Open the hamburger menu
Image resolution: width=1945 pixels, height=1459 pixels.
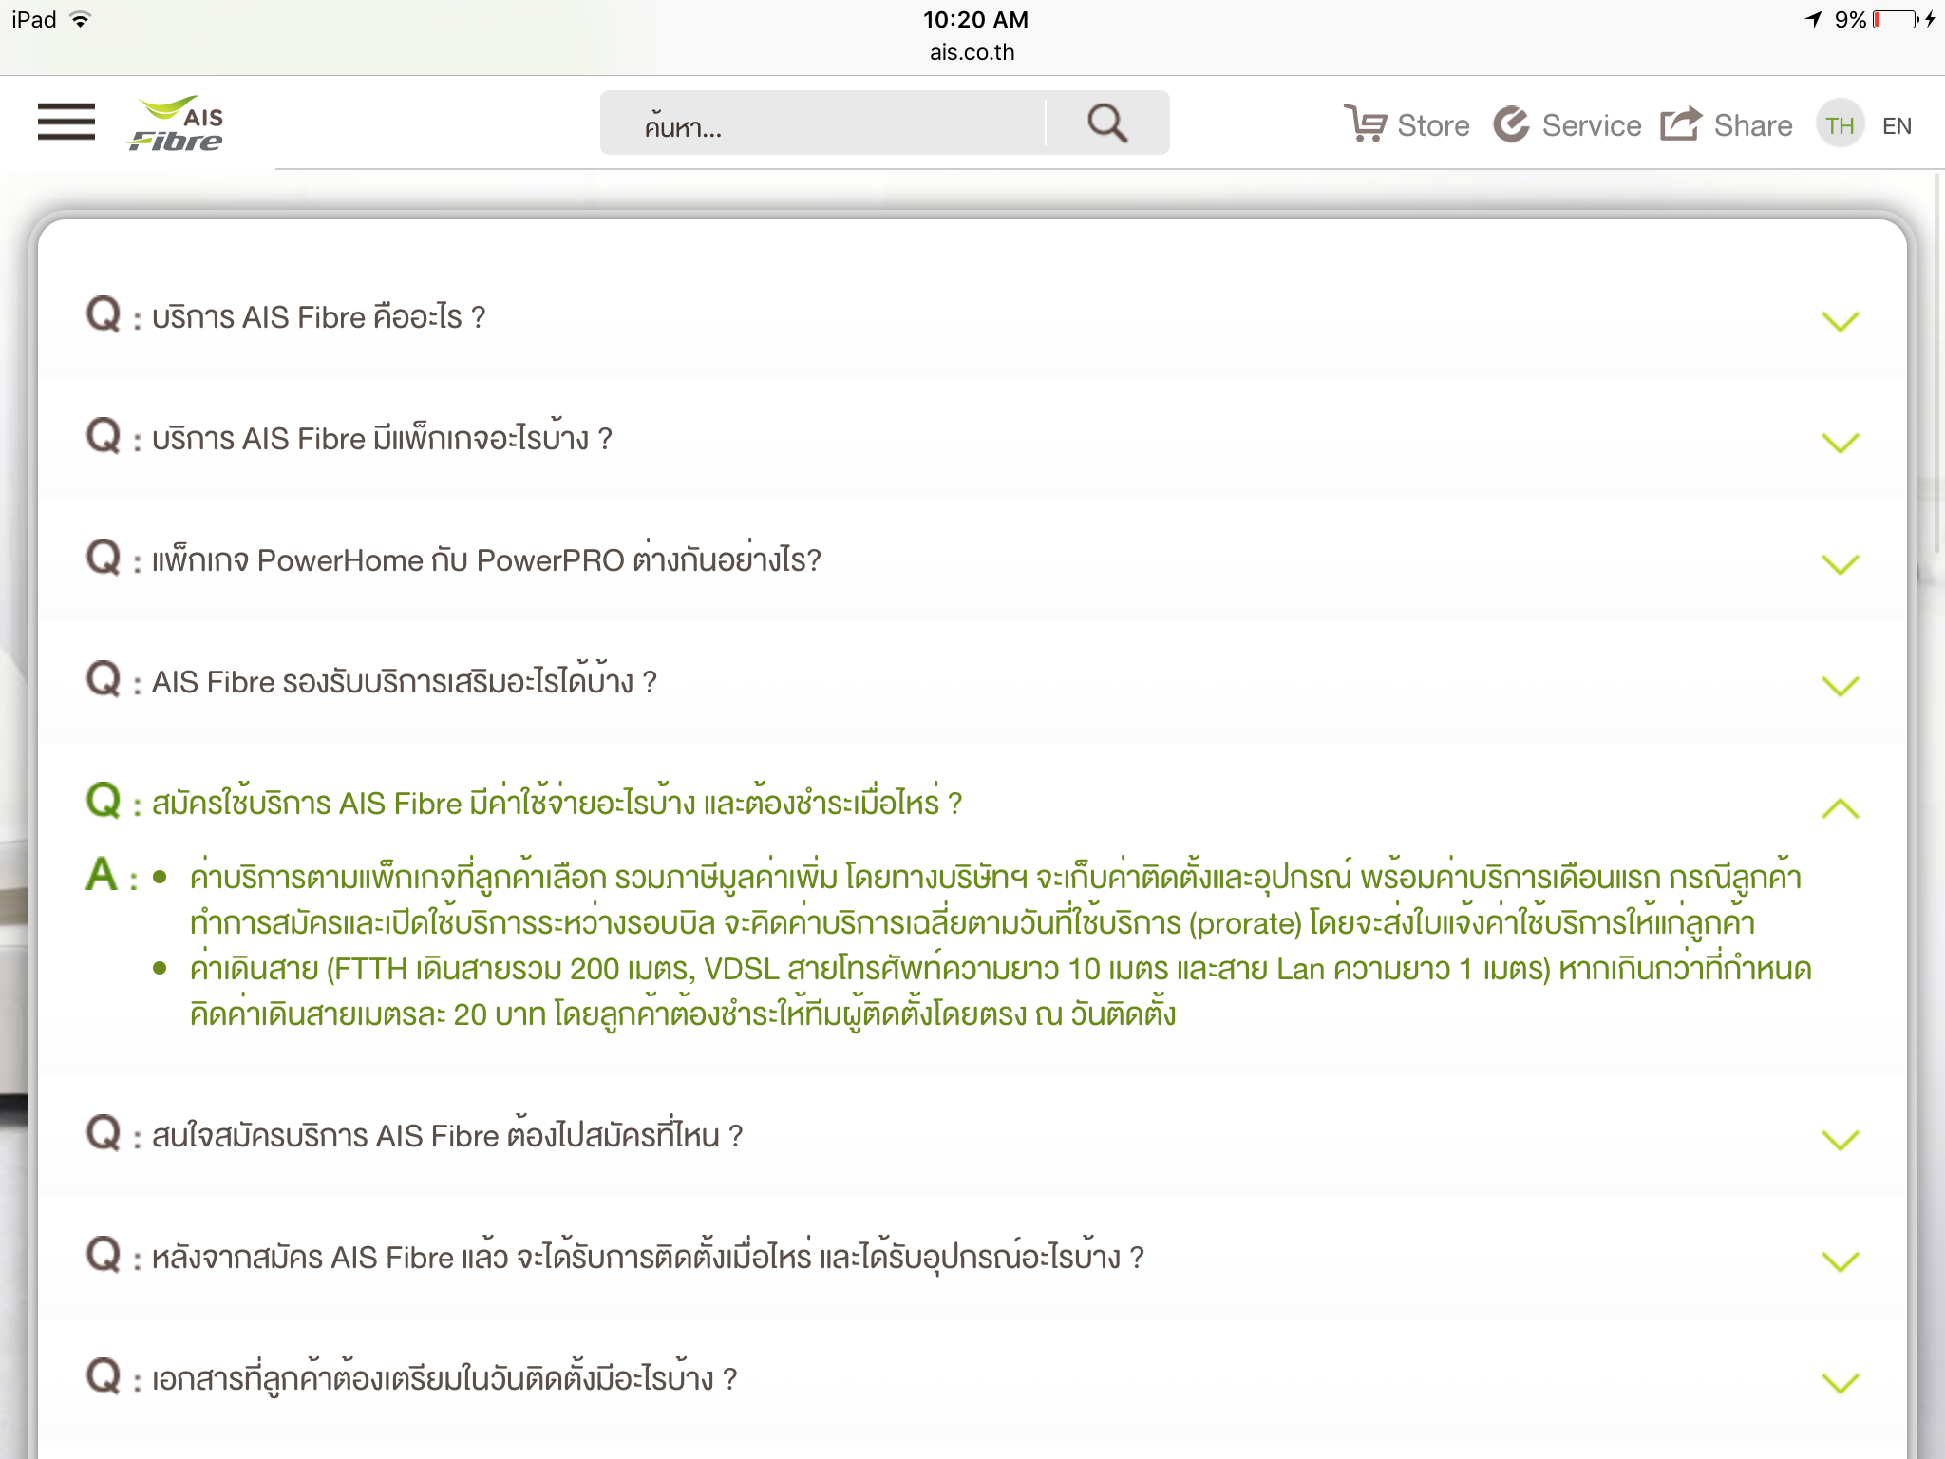(x=66, y=122)
